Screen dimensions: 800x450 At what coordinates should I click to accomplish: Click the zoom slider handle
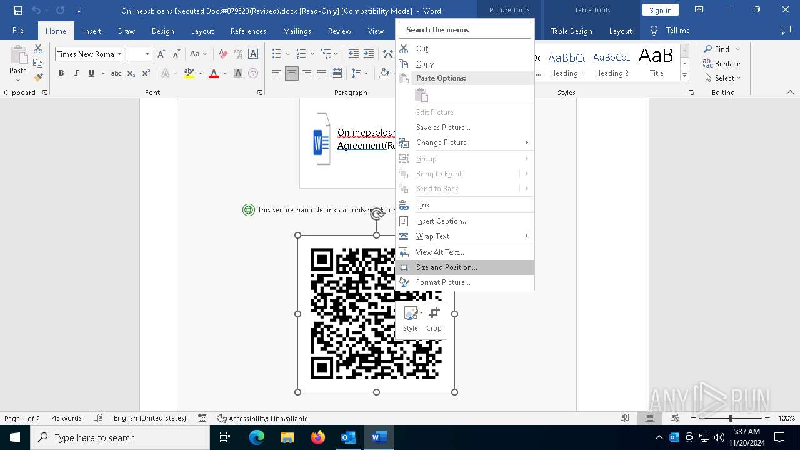[x=731, y=418]
